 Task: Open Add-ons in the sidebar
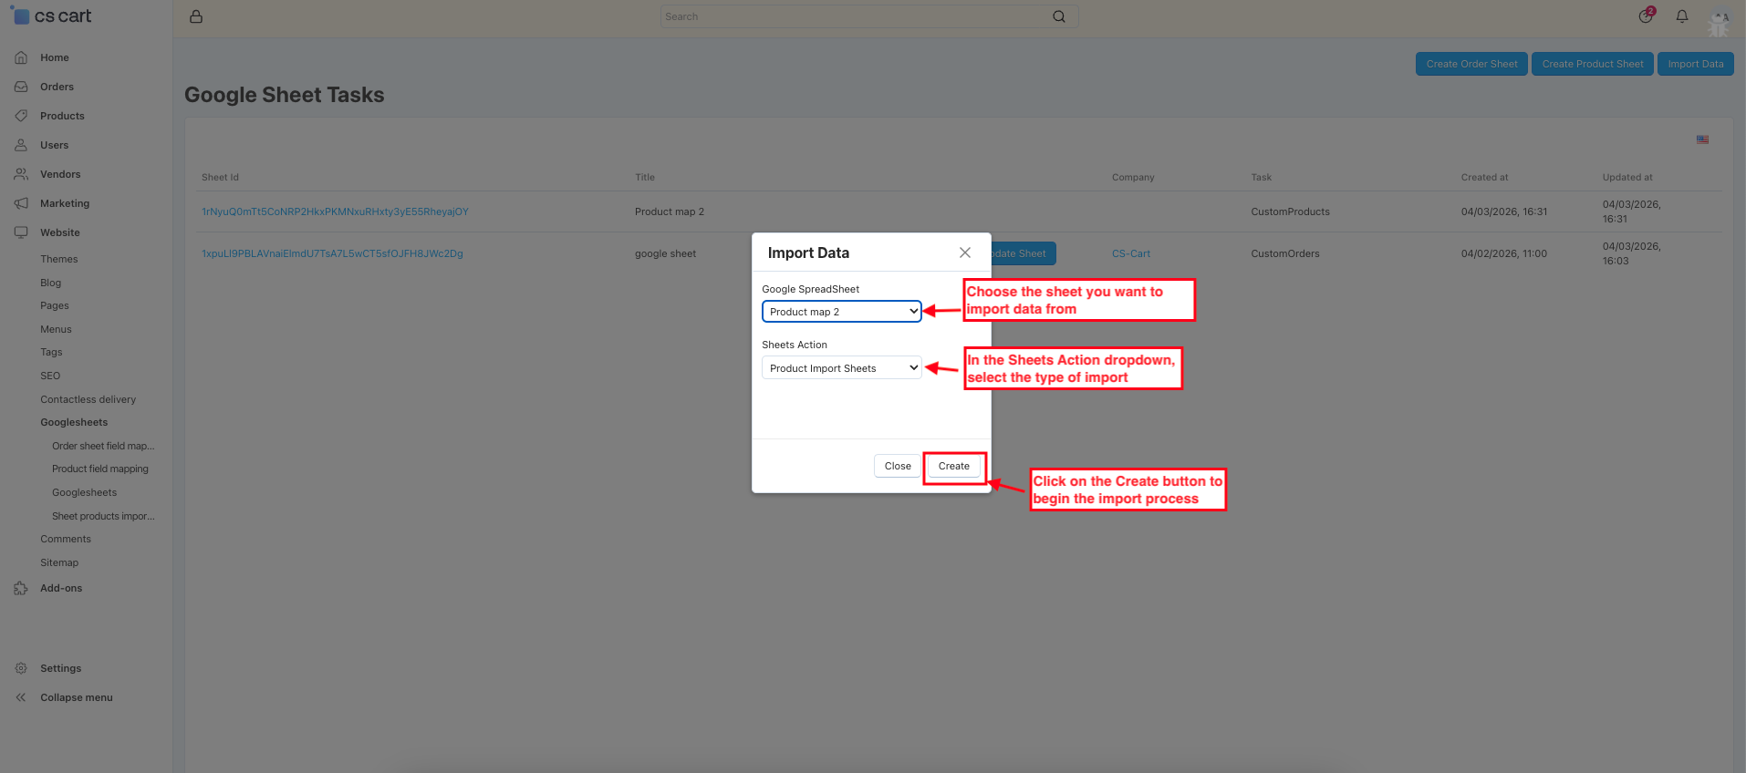click(x=61, y=588)
